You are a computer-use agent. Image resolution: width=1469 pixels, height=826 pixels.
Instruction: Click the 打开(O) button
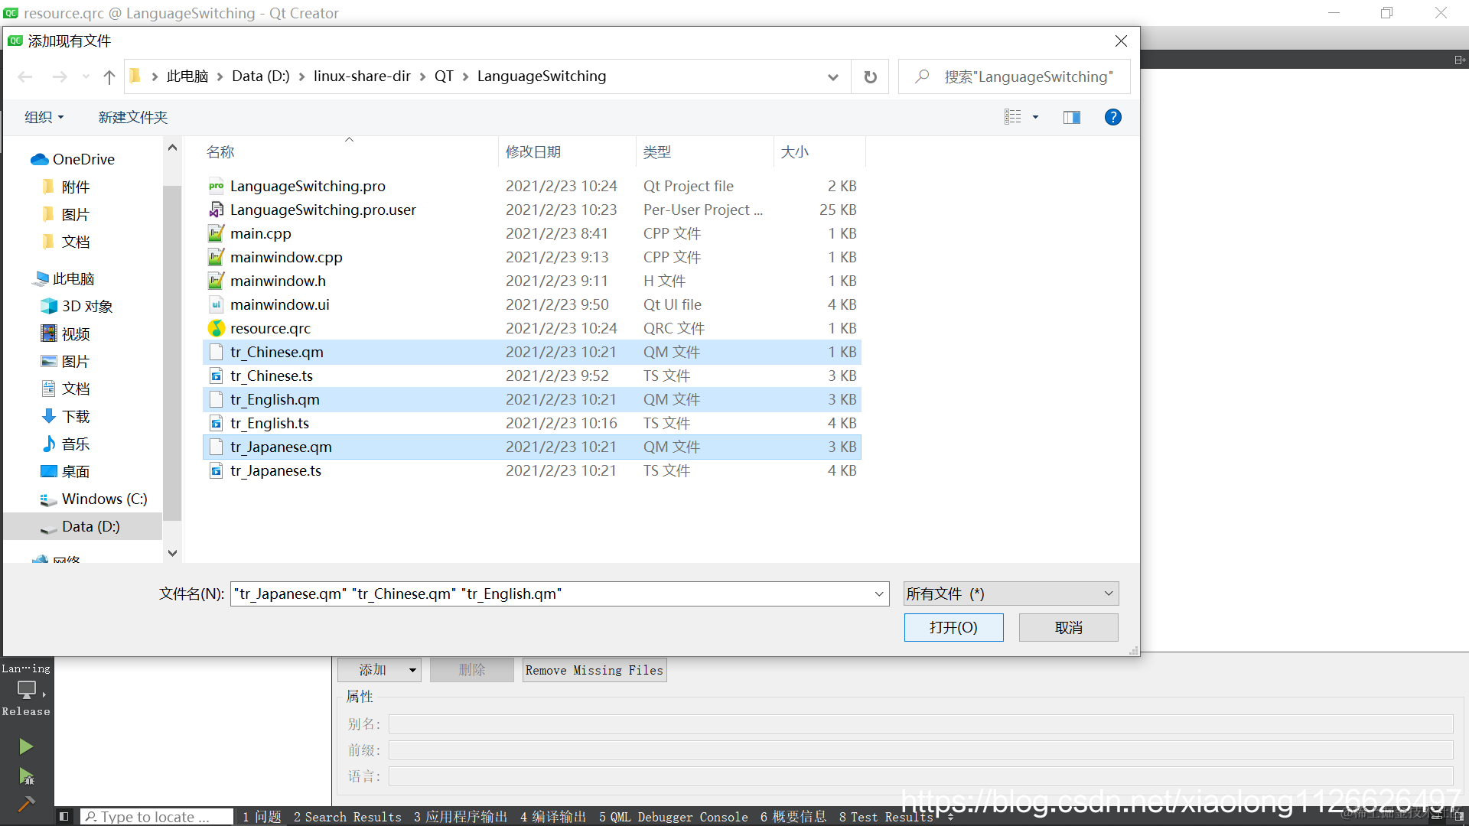[x=953, y=627]
